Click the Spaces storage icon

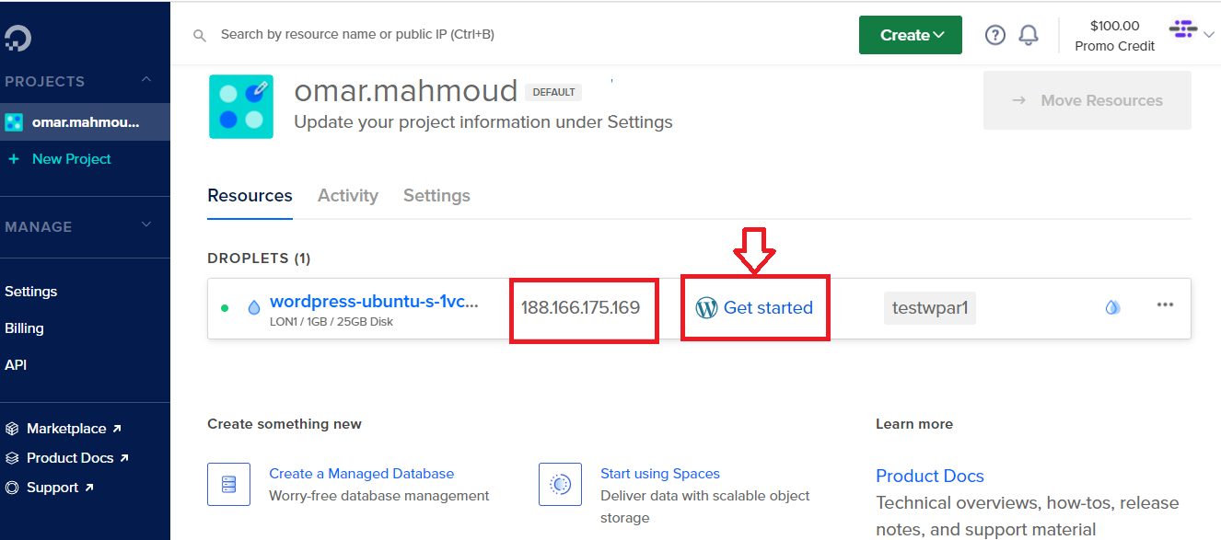coord(561,484)
